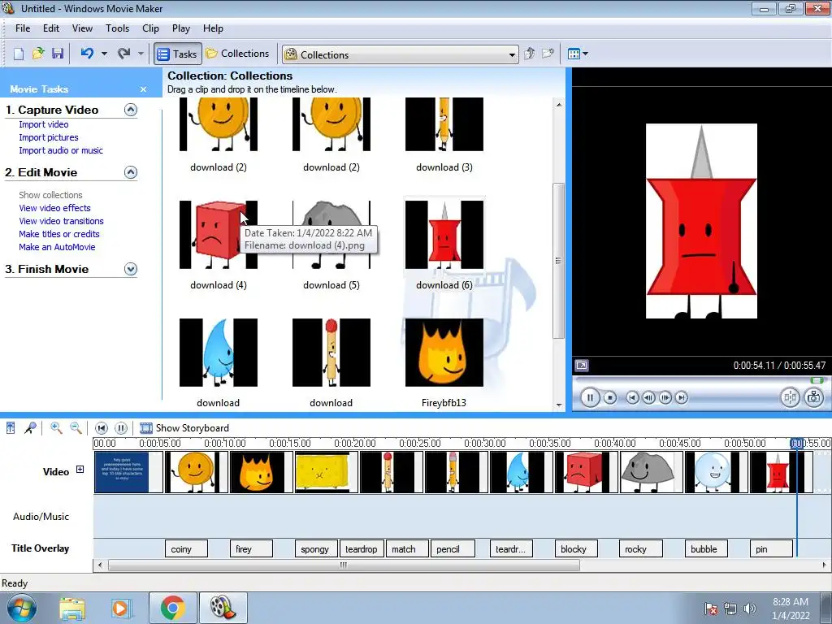The image size is (832, 624).
Task: Pause preview playback in monitor
Action: click(590, 397)
